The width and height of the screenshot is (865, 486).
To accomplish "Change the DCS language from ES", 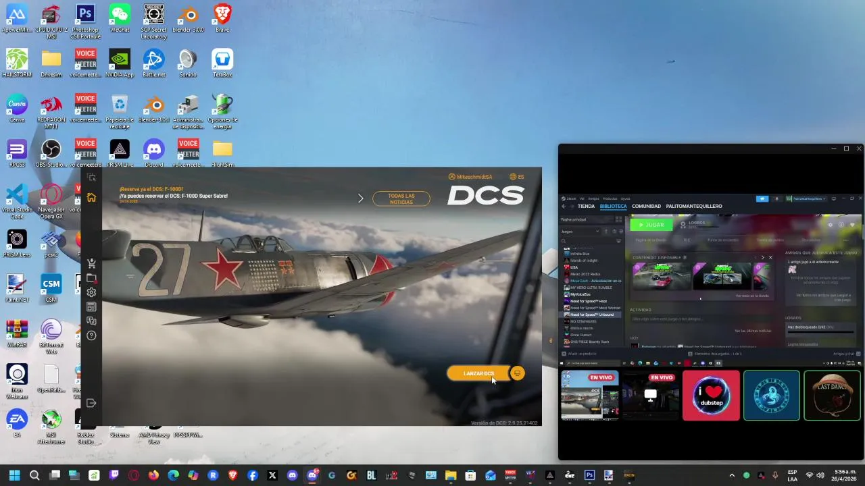I will coord(517,177).
